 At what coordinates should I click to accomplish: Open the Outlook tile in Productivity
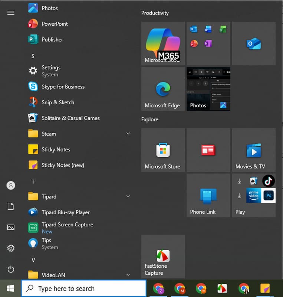254,43
